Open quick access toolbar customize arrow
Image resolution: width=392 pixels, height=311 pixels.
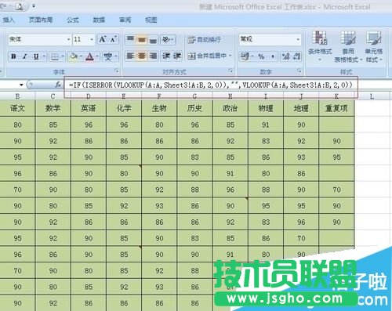pos(34,5)
